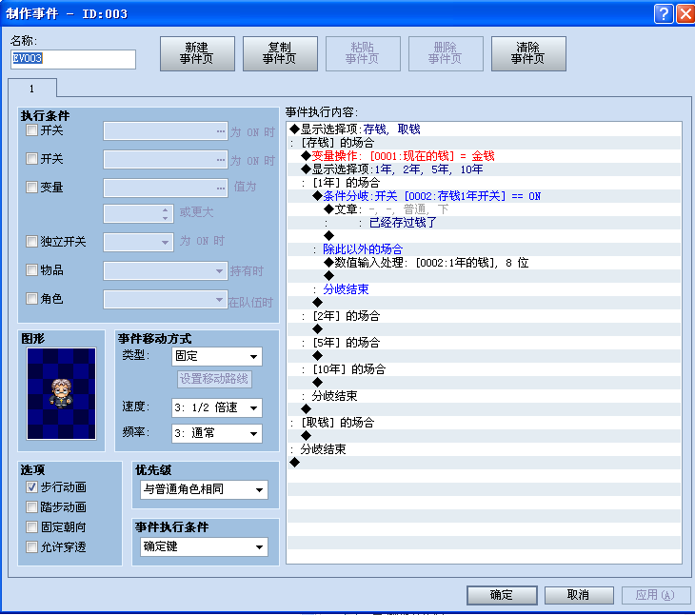The height and width of the screenshot is (615, 695).
Task: Click the 新建事件页 button
Action: (x=197, y=53)
